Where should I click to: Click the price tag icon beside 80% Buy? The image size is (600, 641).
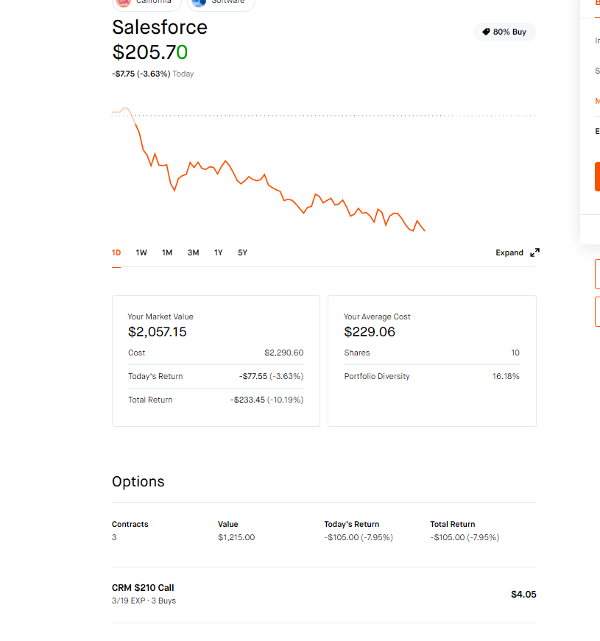pyautogui.click(x=486, y=32)
